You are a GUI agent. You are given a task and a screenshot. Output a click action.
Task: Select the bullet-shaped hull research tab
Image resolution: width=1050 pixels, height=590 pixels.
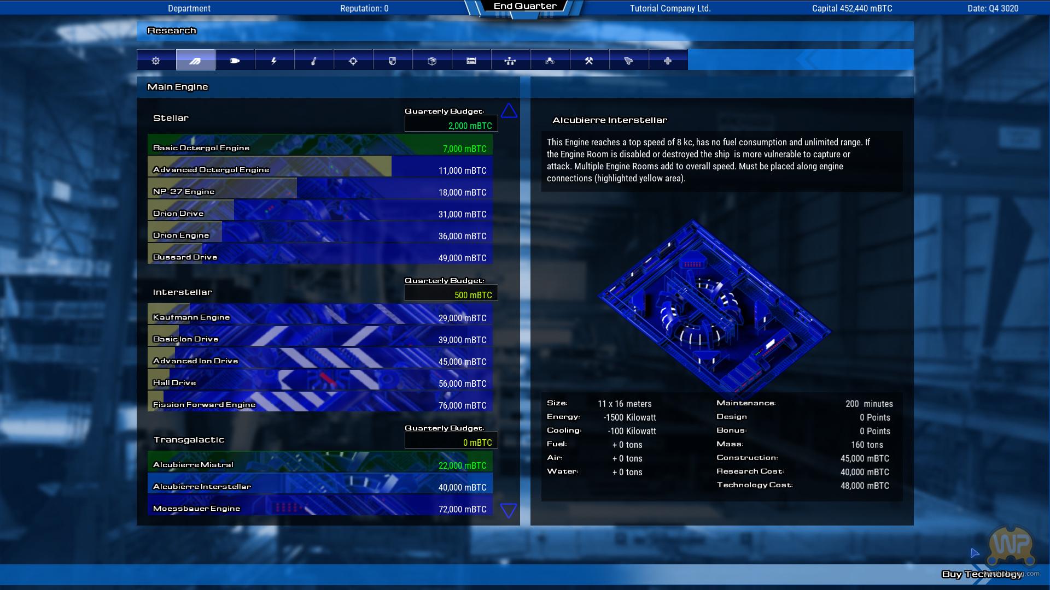(235, 61)
